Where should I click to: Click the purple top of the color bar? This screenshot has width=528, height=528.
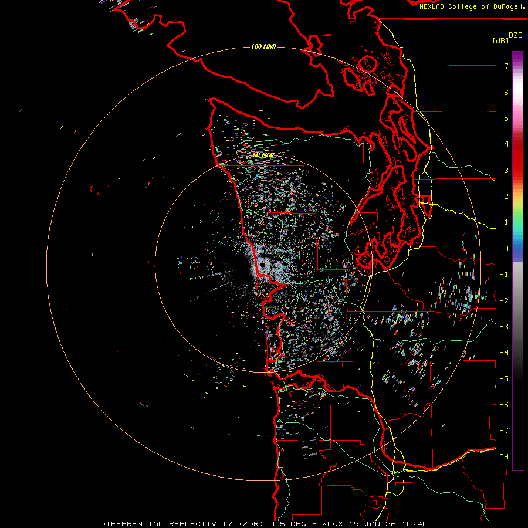(x=518, y=57)
